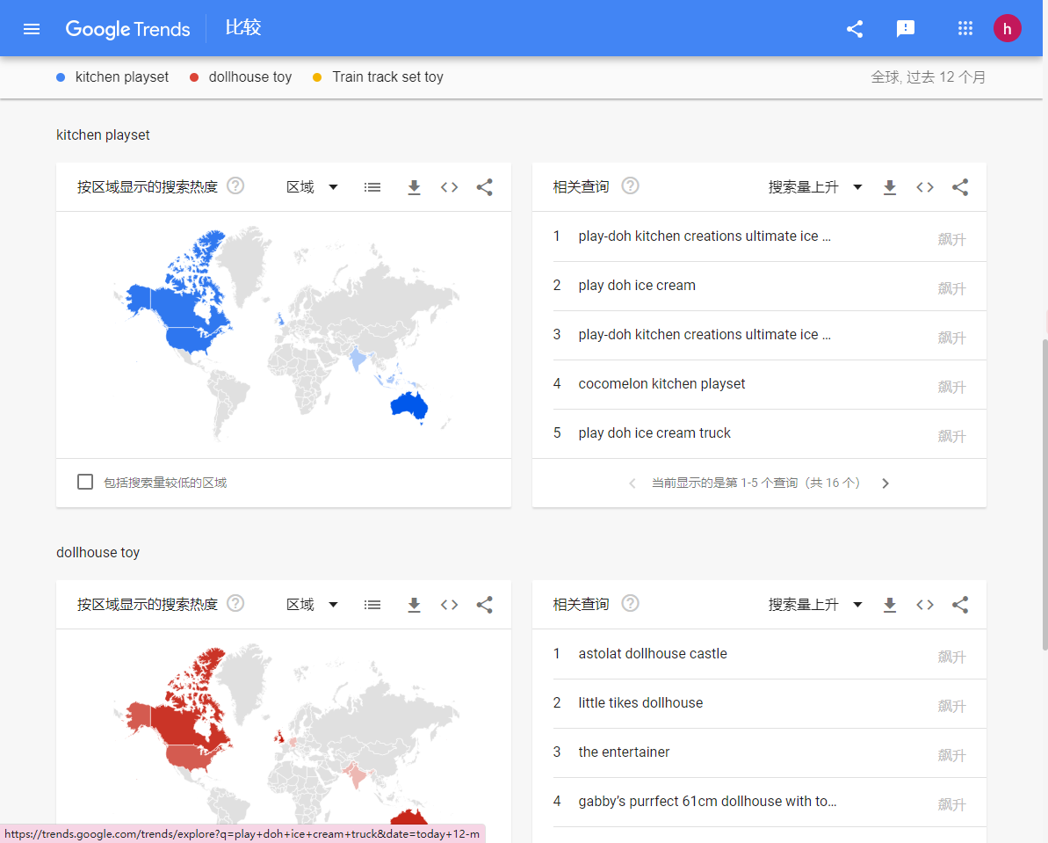
Task: Download kitchen playset region data CSV
Action: click(x=415, y=187)
